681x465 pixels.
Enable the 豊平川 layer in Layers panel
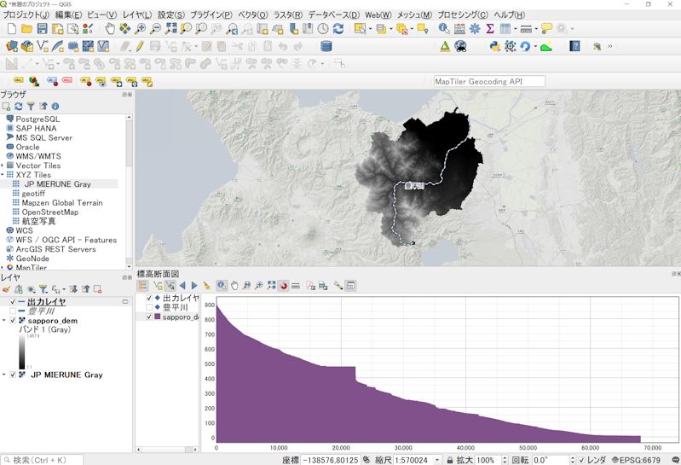(13, 311)
